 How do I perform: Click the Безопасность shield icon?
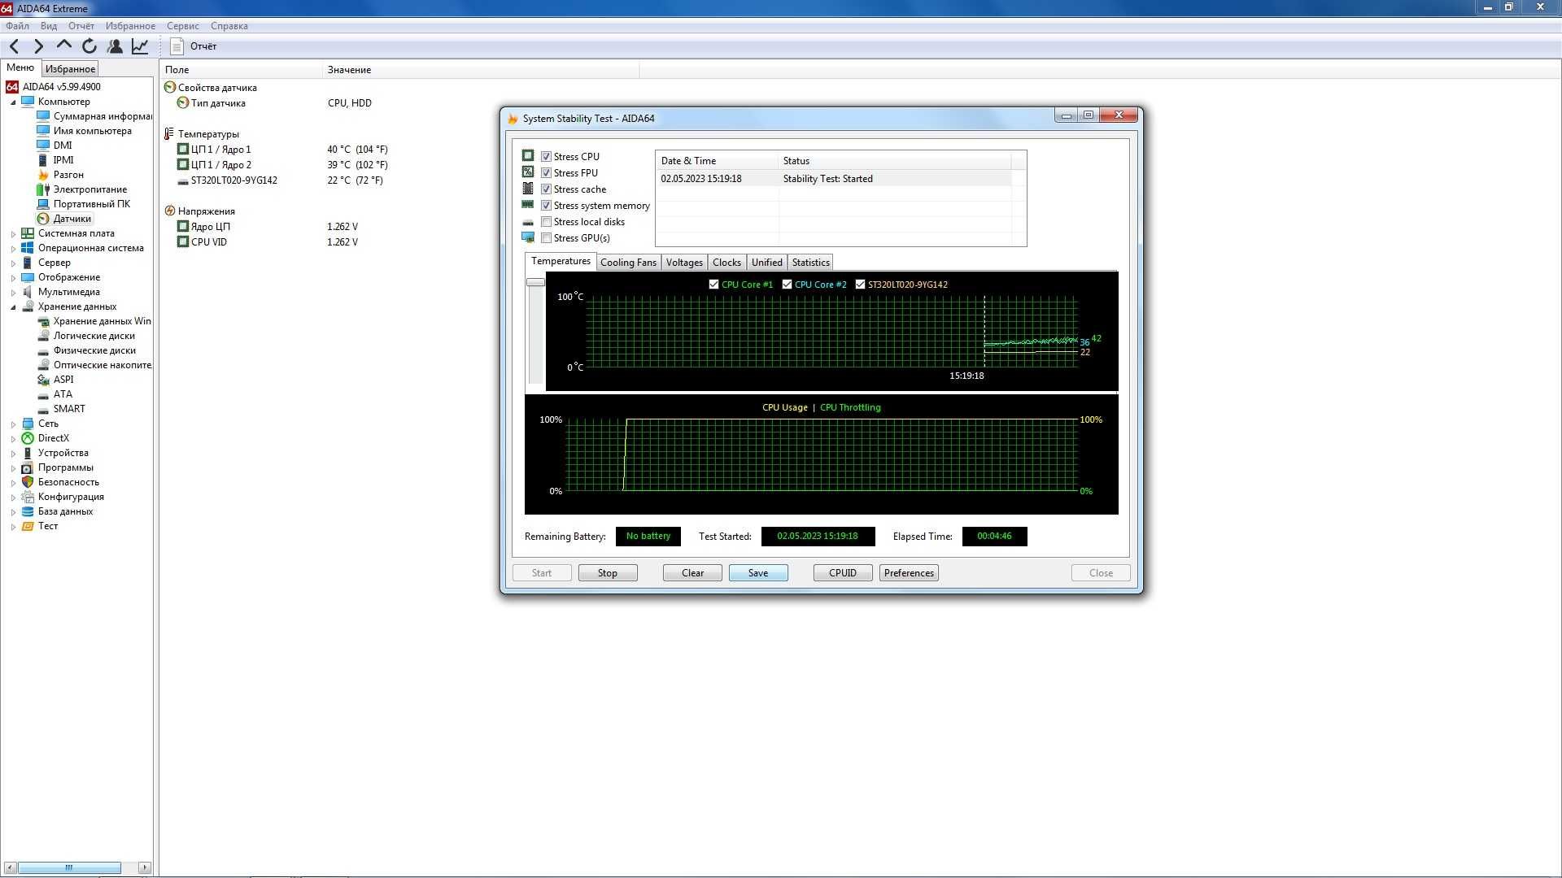[28, 482]
